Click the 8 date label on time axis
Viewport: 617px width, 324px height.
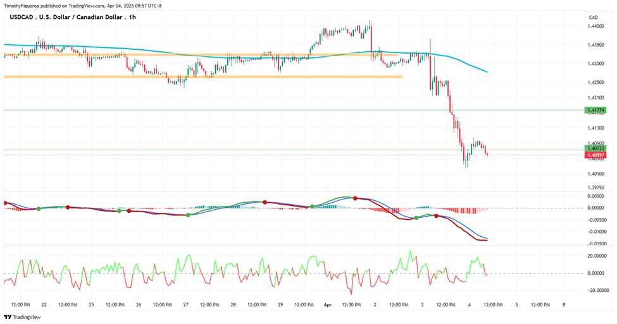tap(564, 305)
